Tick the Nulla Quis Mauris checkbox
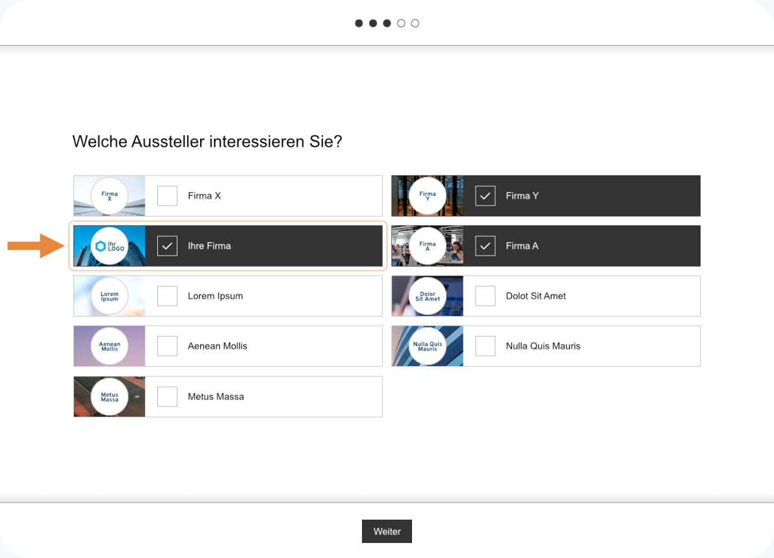This screenshot has height=558, width=774. [x=485, y=346]
